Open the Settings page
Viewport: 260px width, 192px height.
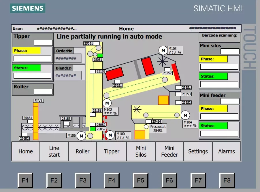click(x=198, y=151)
